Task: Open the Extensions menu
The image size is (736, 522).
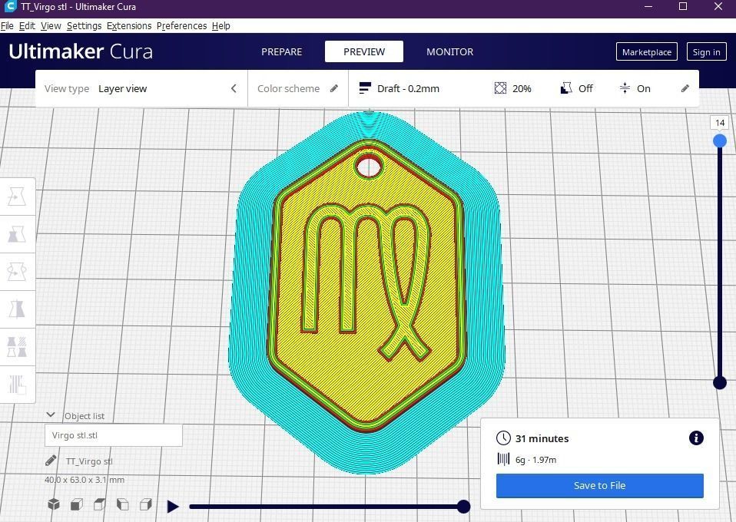Action: tap(129, 26)
